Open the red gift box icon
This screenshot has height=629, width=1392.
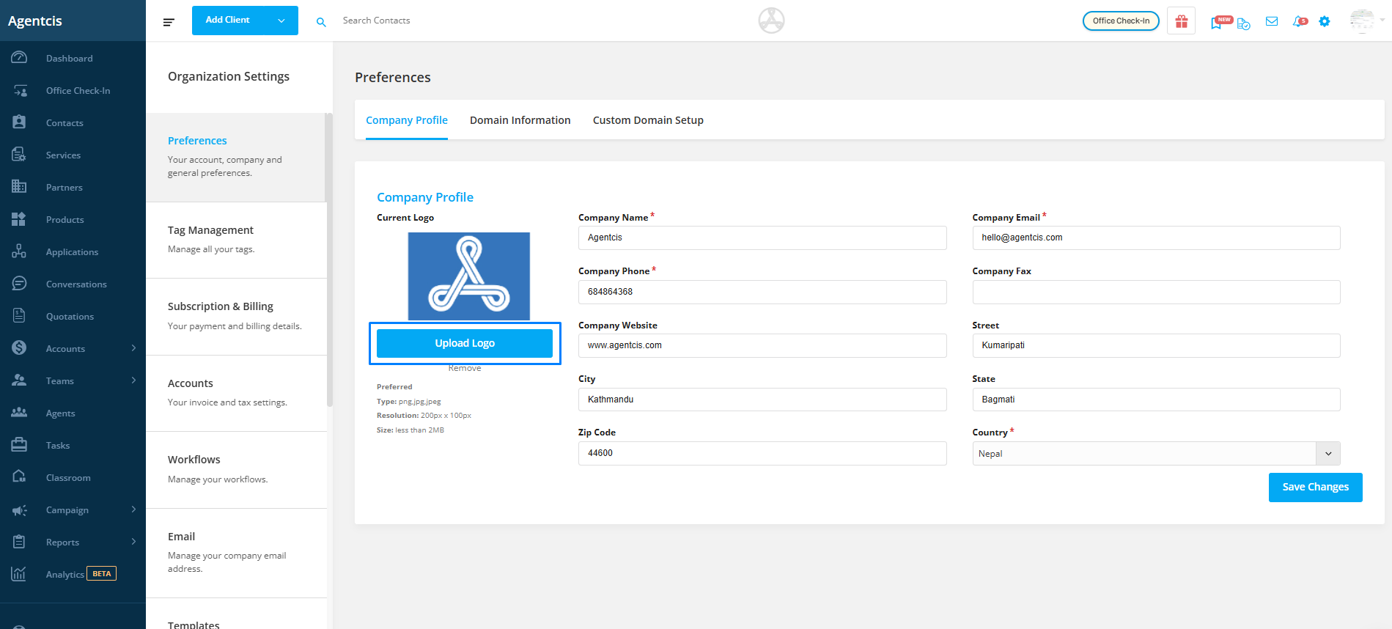pos(1182,21)
